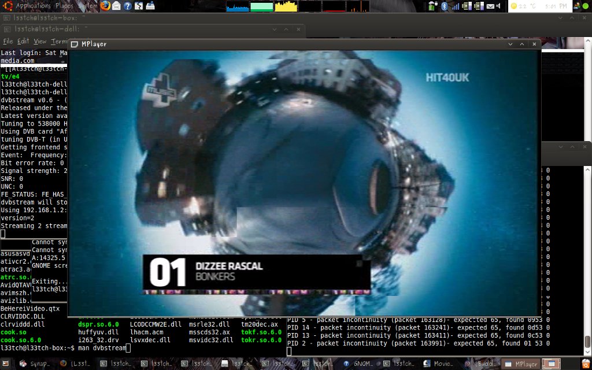Switch to the Firefox taskbar entry
Screen dimensions: 592x370
(76, 364)
